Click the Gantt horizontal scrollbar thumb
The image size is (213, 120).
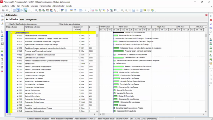[x=104, y=114]
